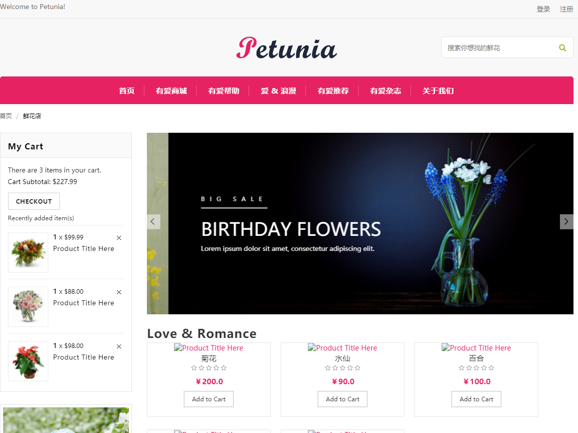The height and width of the screenshot is (433, 578).
Task: Rate 菊花 using its star rating
Action: pyautogui.click(x=209, y=368)
